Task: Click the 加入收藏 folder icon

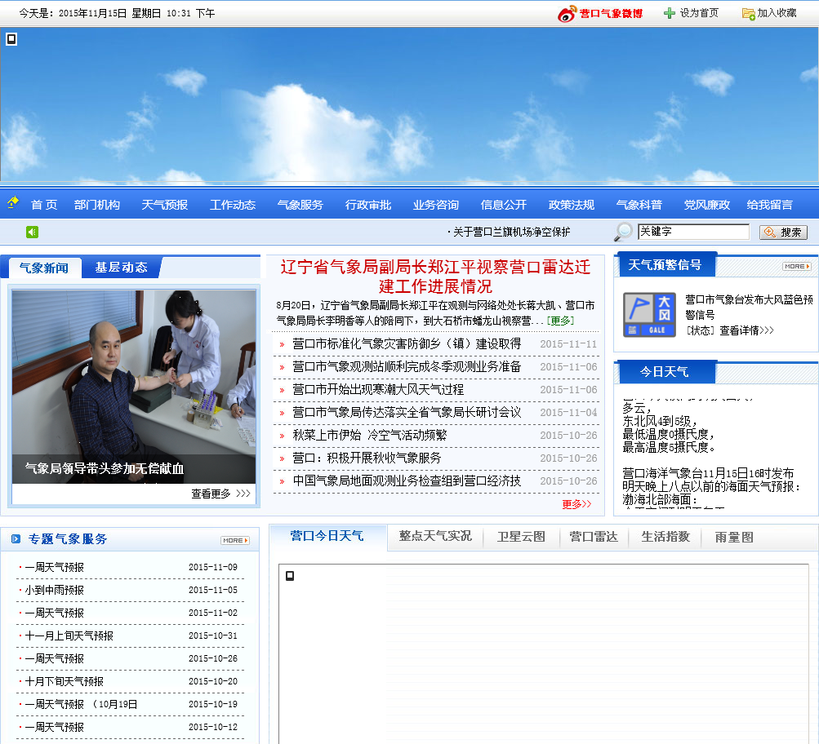Action: point(748,14)
